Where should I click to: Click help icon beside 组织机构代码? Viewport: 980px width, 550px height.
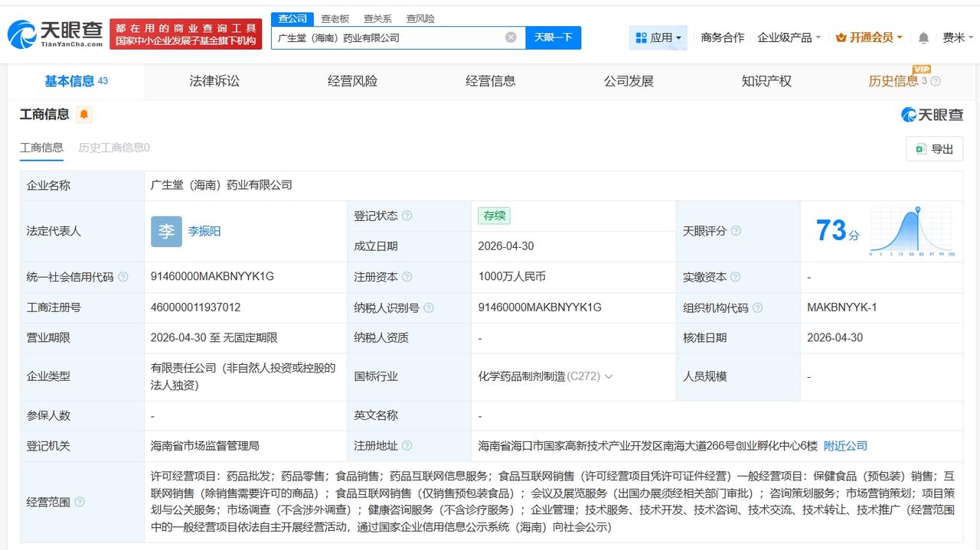[x=757, y=308]
